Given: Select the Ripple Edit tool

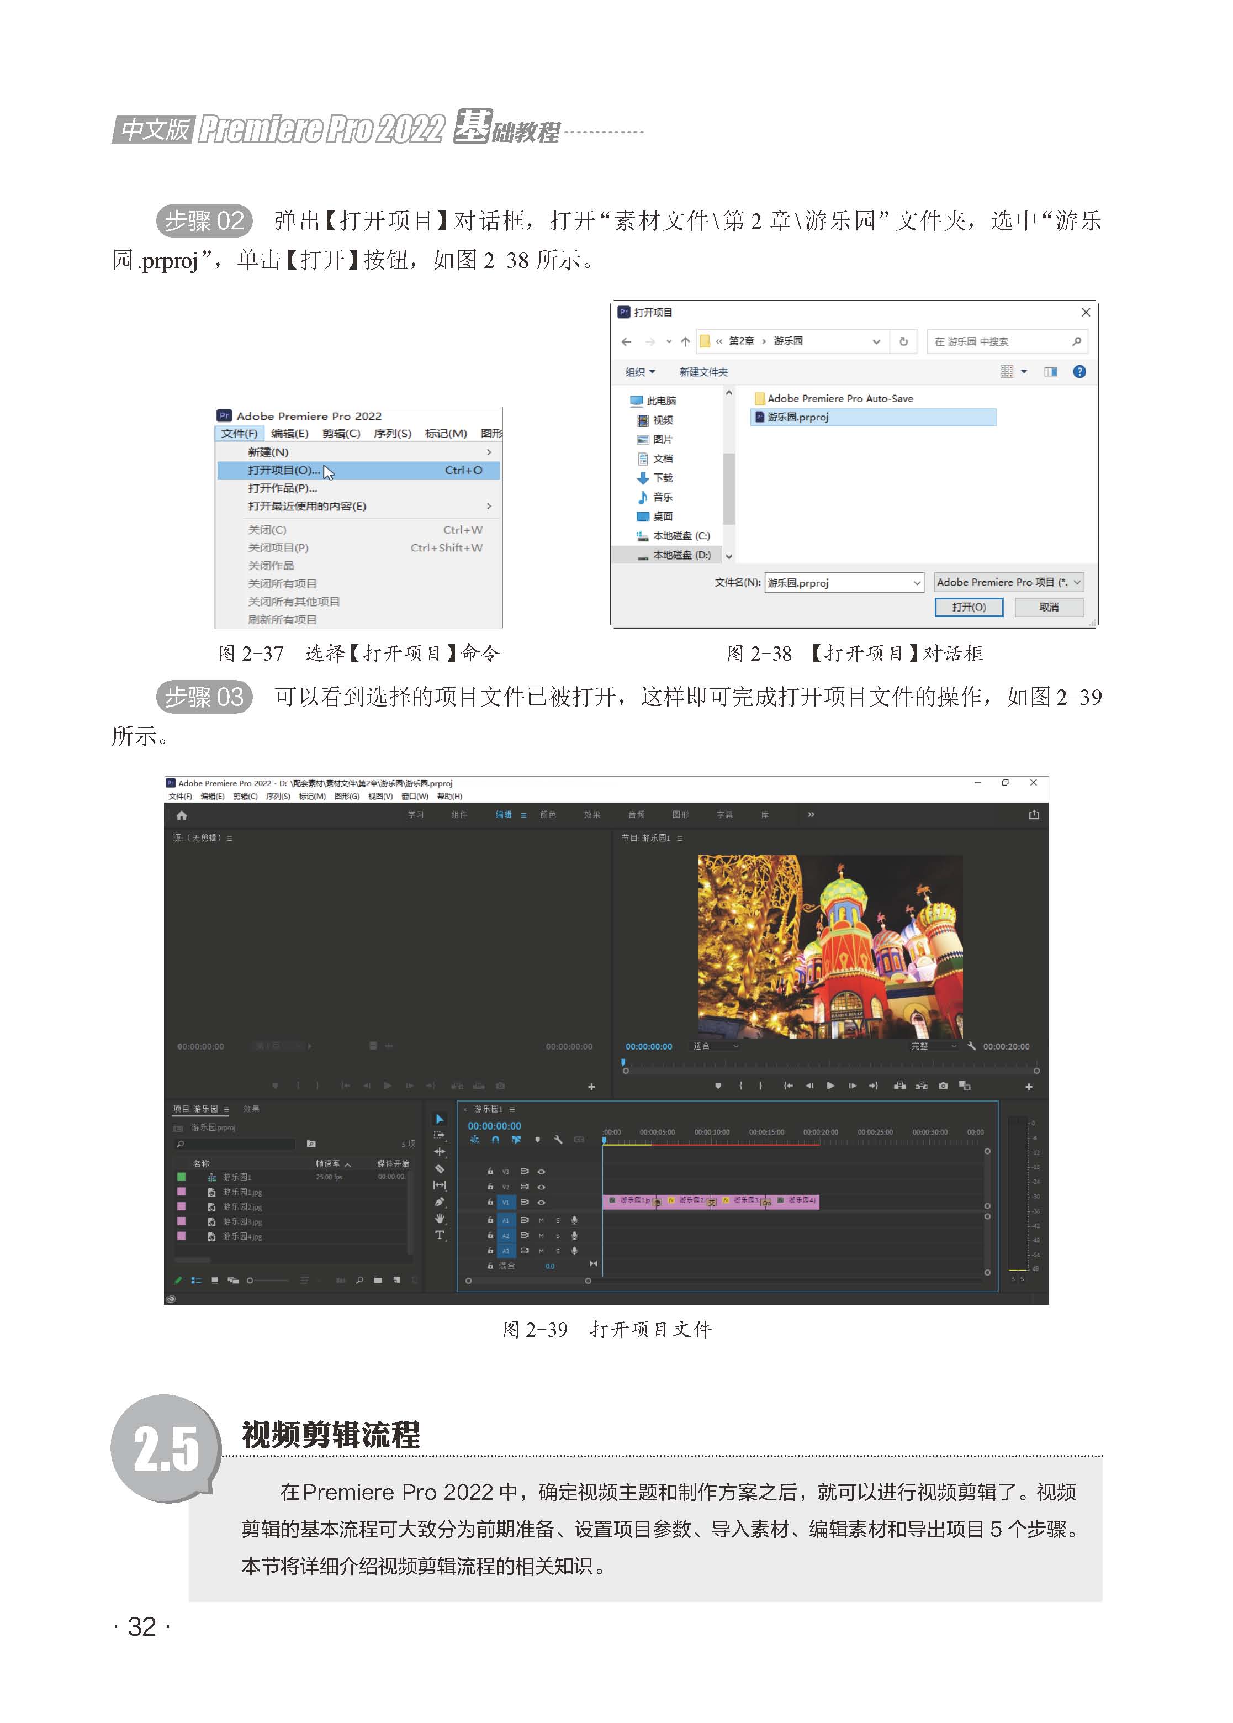Looking at the screenshot, I should click(439, 1151).
